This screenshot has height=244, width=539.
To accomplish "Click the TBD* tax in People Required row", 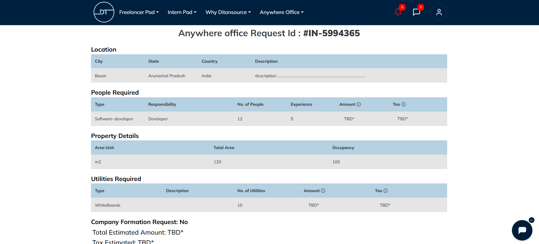I will (403, 119).
